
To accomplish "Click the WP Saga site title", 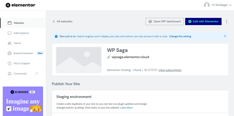I will click(117, 50).
